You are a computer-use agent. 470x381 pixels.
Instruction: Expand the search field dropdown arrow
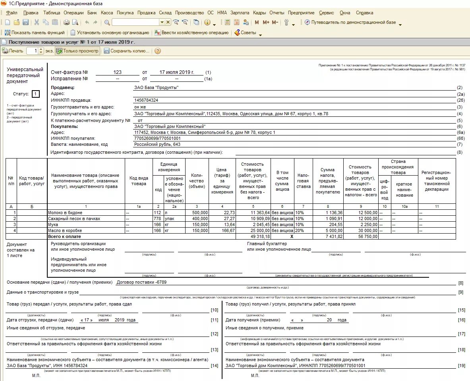point(162,22)
